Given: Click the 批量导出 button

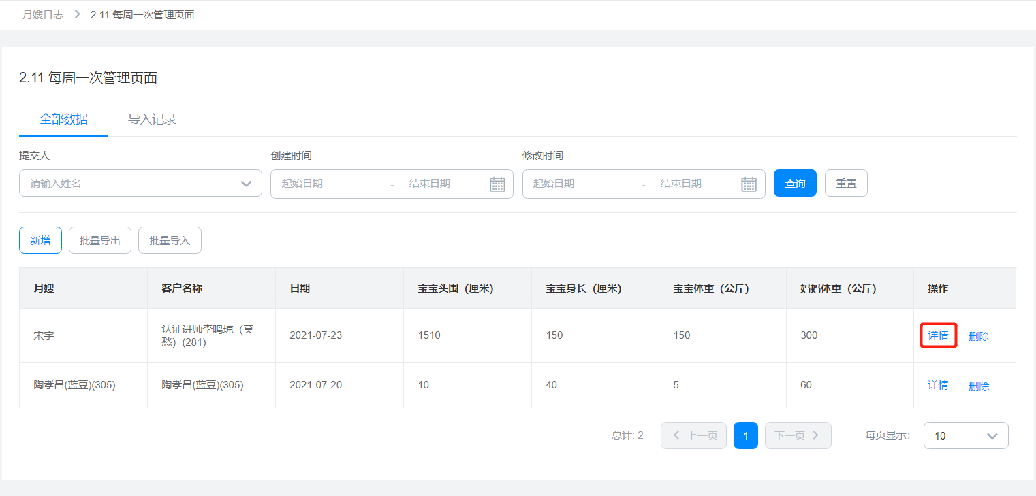Looking at the screenshot, I should click(100, 240).
